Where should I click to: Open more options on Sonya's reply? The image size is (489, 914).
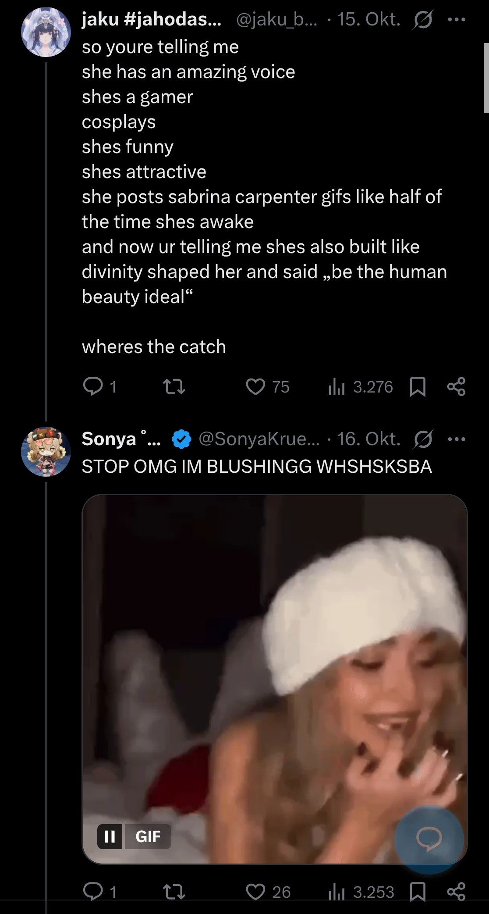pyautogui.click(x=457, y=439)
